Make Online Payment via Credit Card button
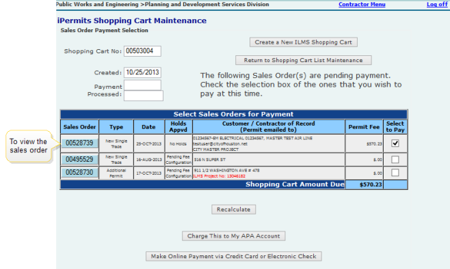450x269 pixels. coord(234,257)
